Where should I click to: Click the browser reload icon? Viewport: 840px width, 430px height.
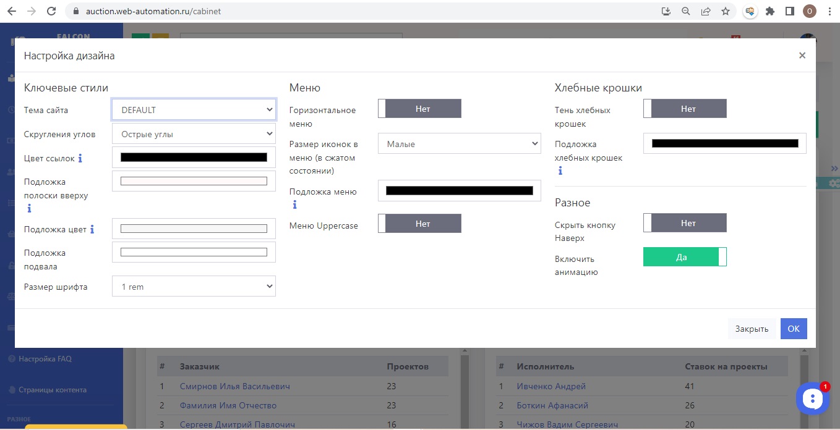51,11
